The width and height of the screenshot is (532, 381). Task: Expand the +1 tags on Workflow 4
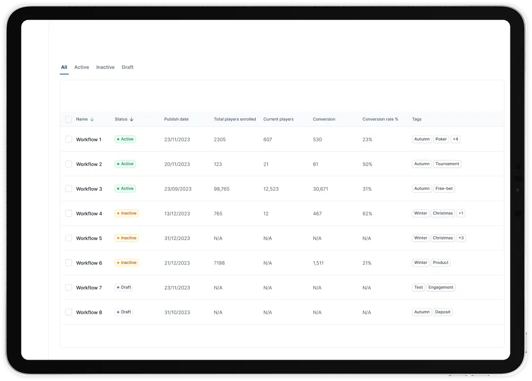[460, 214]
